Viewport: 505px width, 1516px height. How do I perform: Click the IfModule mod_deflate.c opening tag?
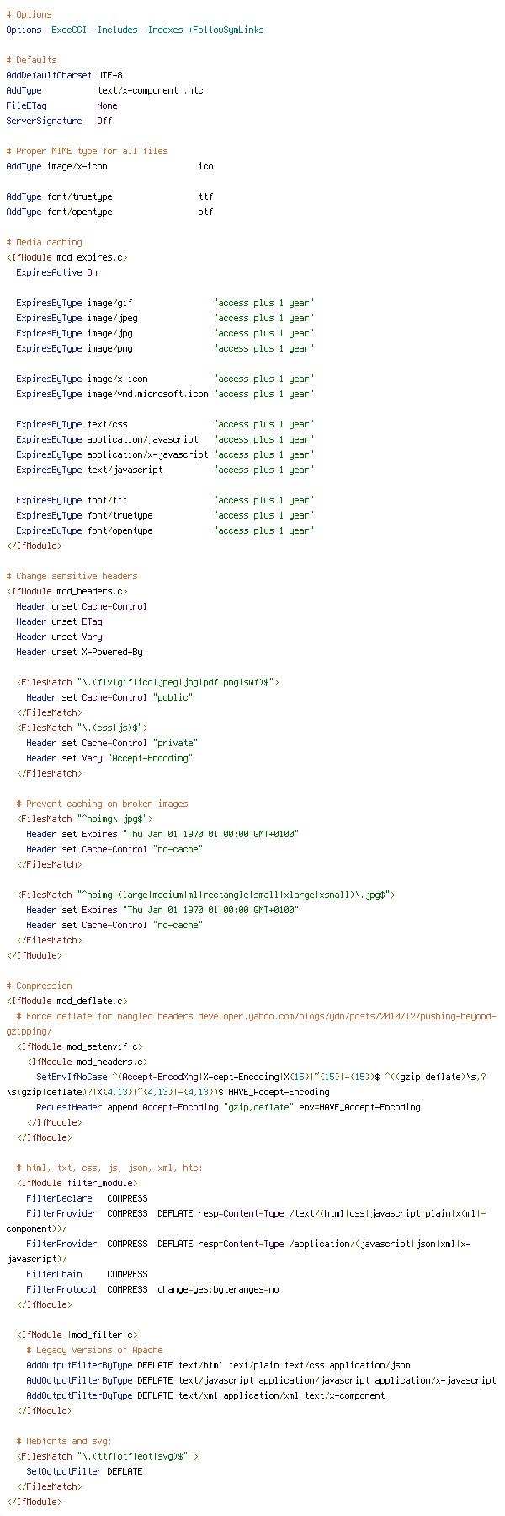click(x=66, y=1001)
